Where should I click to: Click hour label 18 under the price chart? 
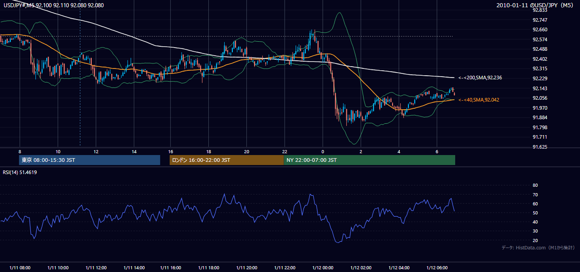pos(208,151)
